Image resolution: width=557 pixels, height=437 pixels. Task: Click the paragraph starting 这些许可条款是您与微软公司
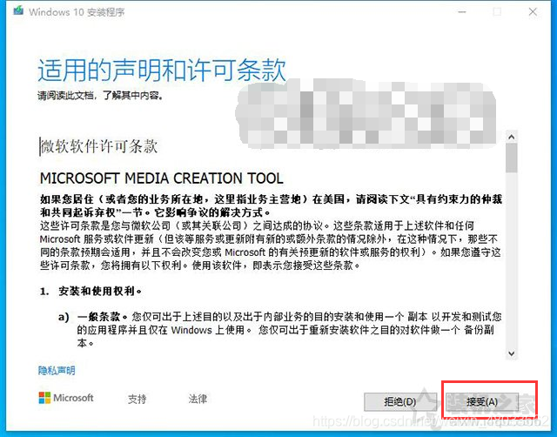(271, 245)
